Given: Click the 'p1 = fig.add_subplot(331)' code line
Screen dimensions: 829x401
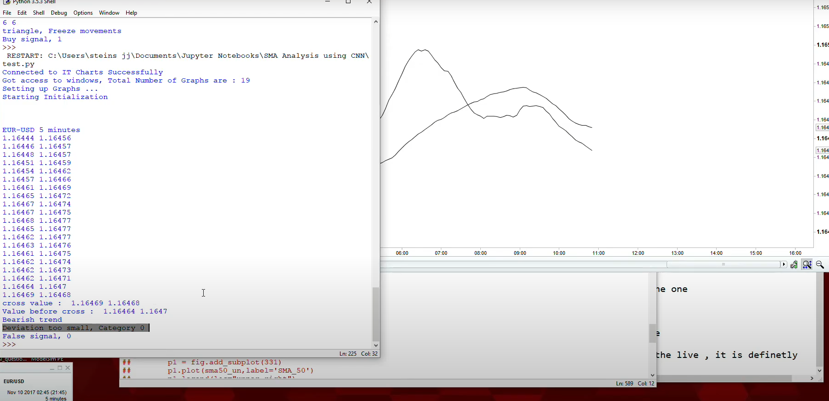Looking at the screenshot, I should pyautogui.click(x=224, y=363).
